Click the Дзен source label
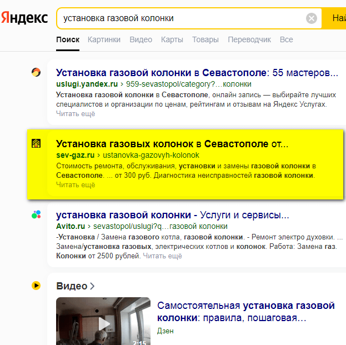The width and height of the screenshot is (346, 345). 166,331
